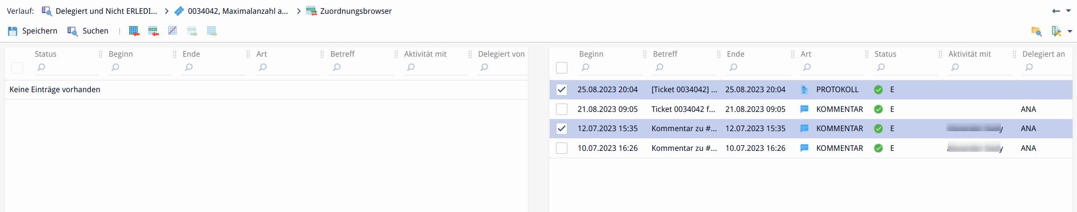This screenshot has height=212, width=1077.
Task: Sort the right table by Art column
Action: 806,54
